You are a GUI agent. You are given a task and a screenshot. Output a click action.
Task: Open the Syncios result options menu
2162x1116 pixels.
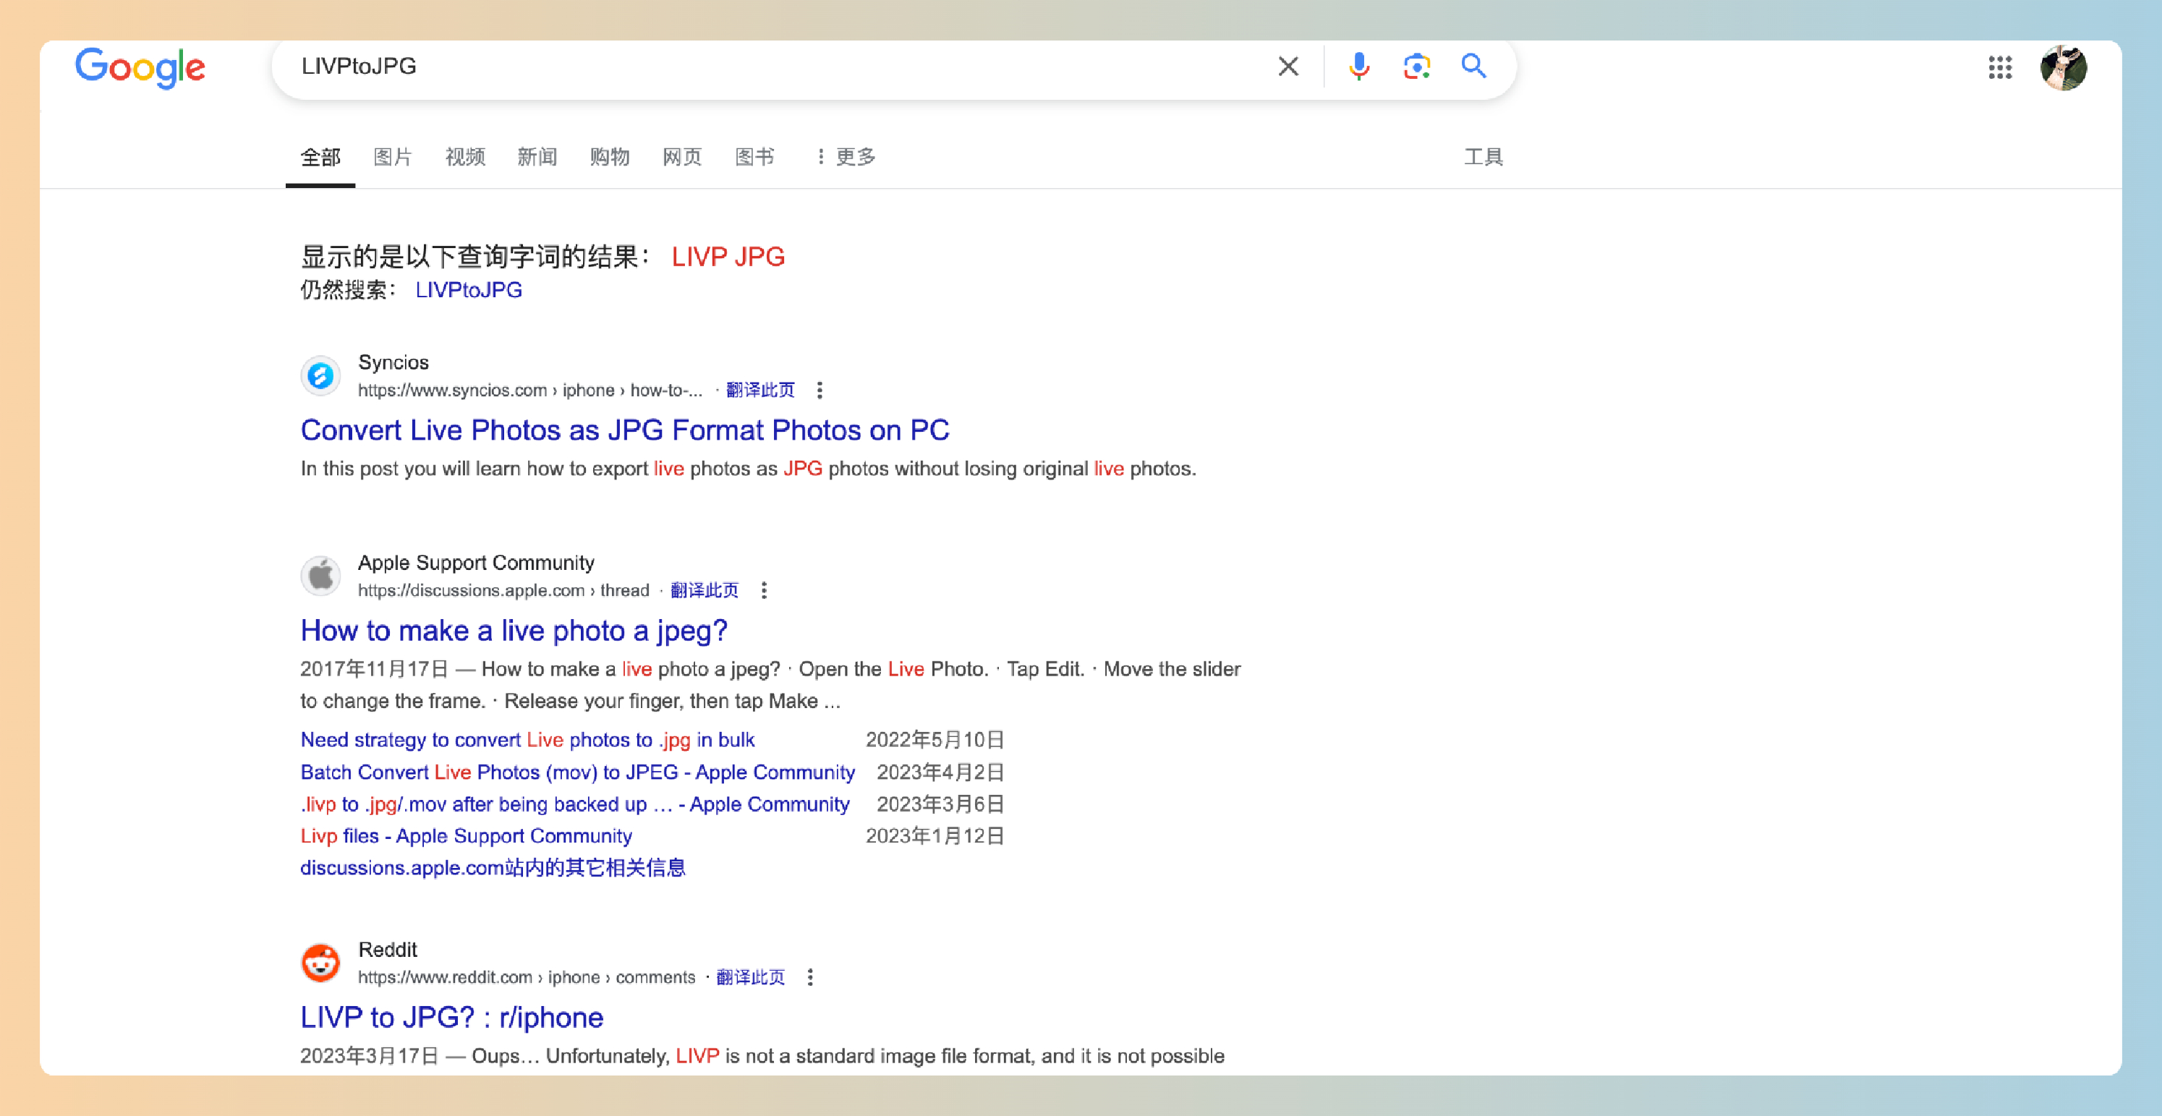coord(819,390)
